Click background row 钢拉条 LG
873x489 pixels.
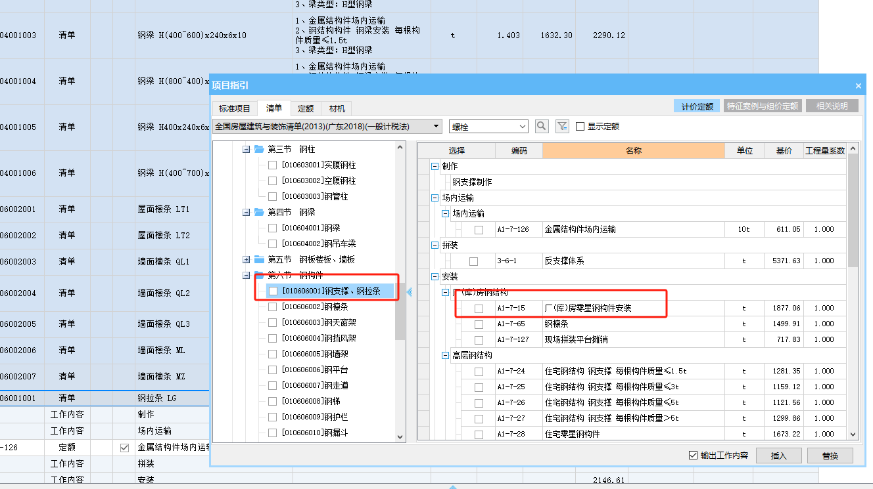coord(156,398)
